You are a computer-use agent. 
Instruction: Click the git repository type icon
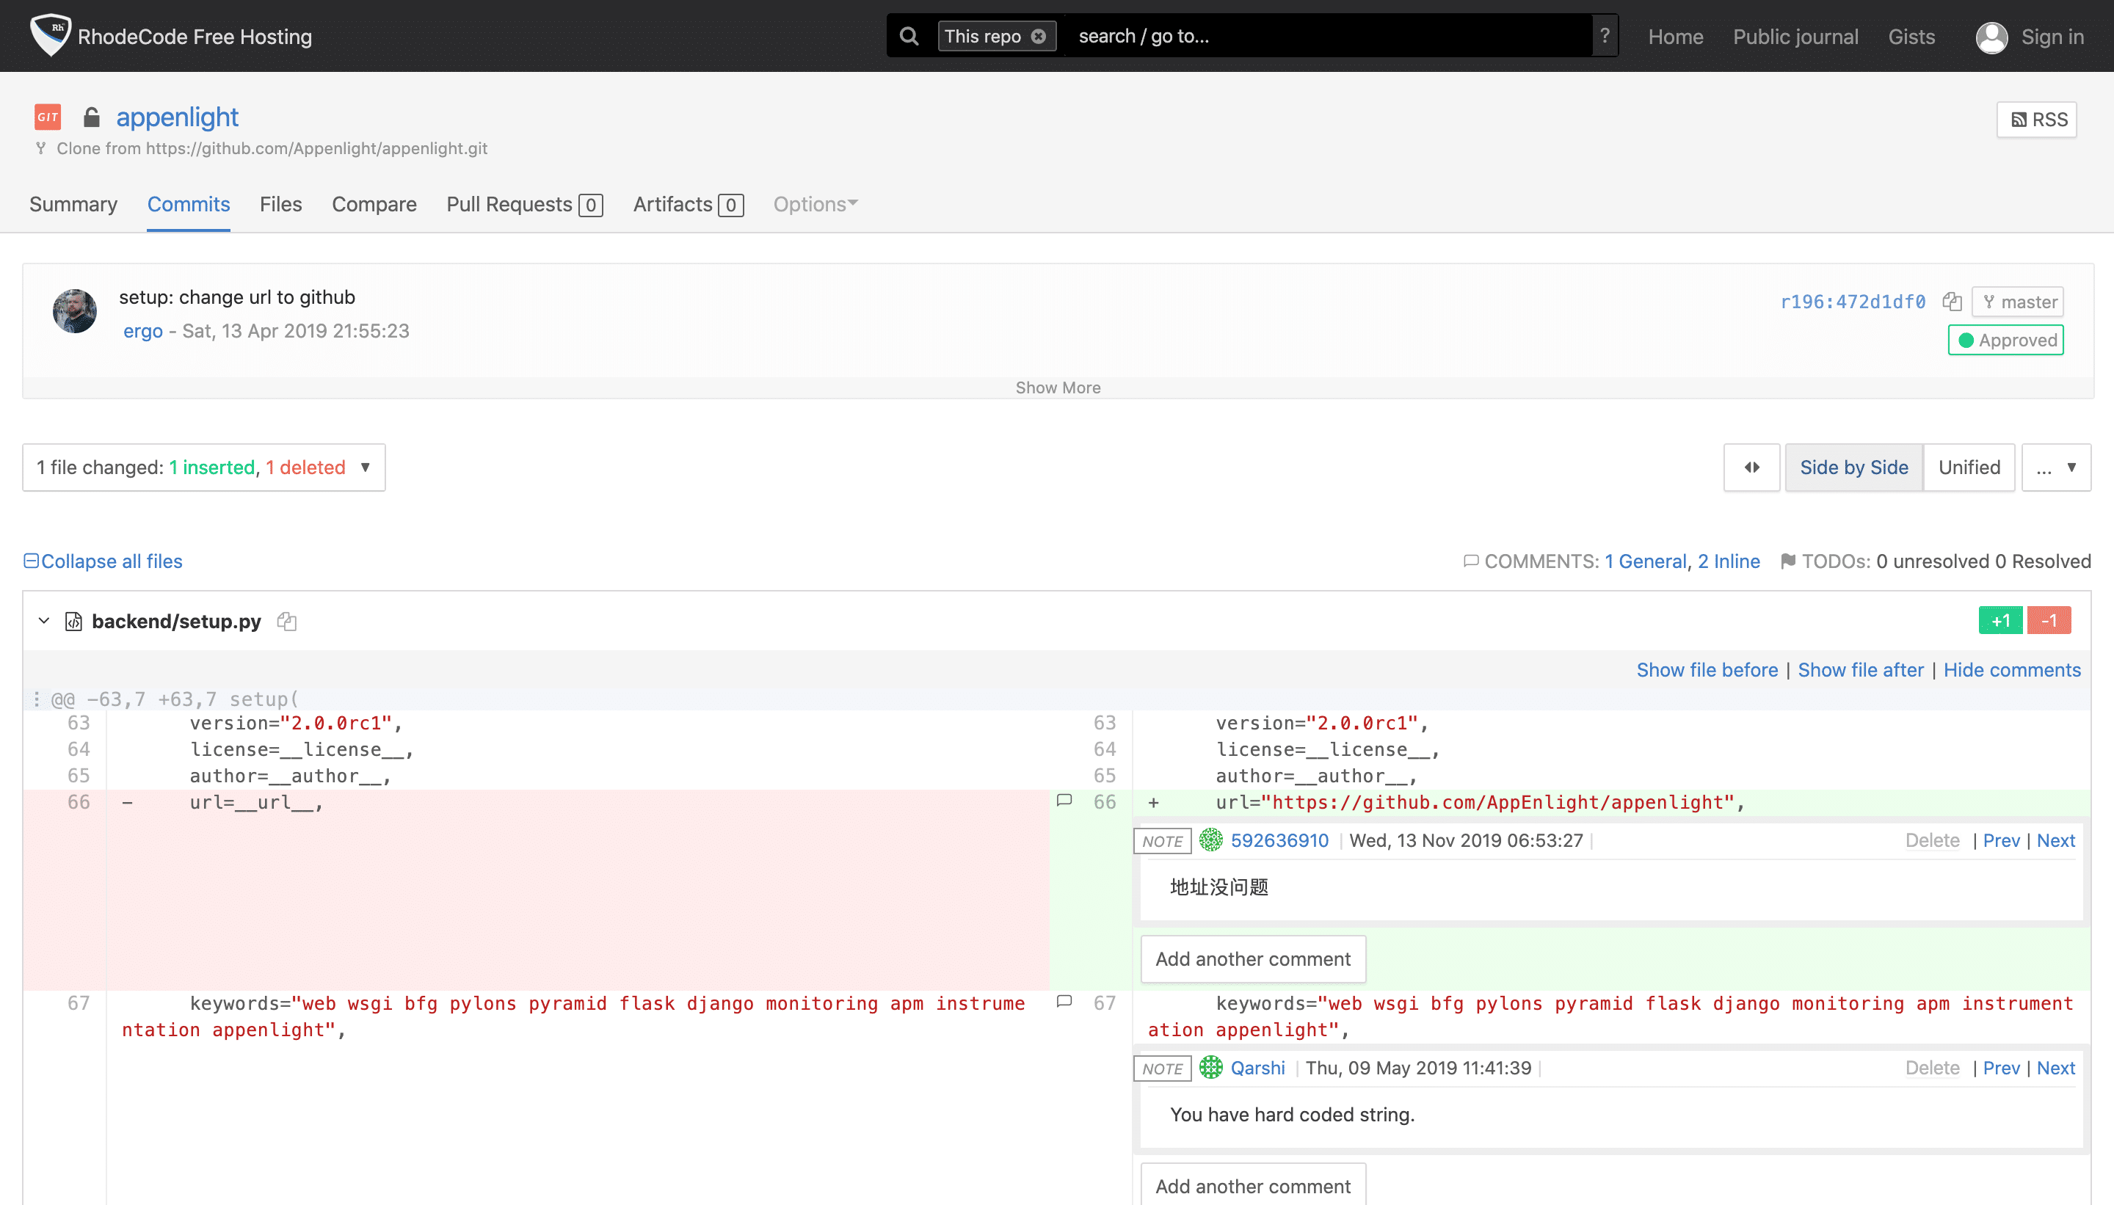tap(48, 116)
